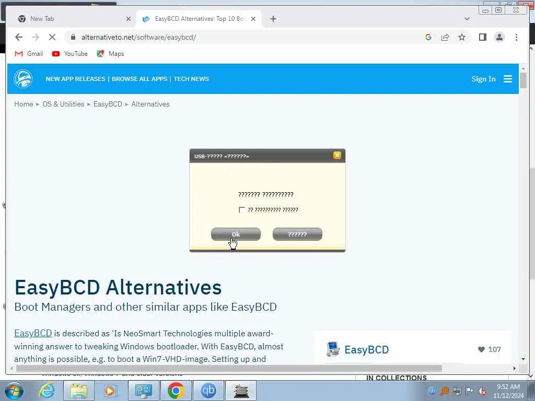Close the New Tab tab

(129, 19)
